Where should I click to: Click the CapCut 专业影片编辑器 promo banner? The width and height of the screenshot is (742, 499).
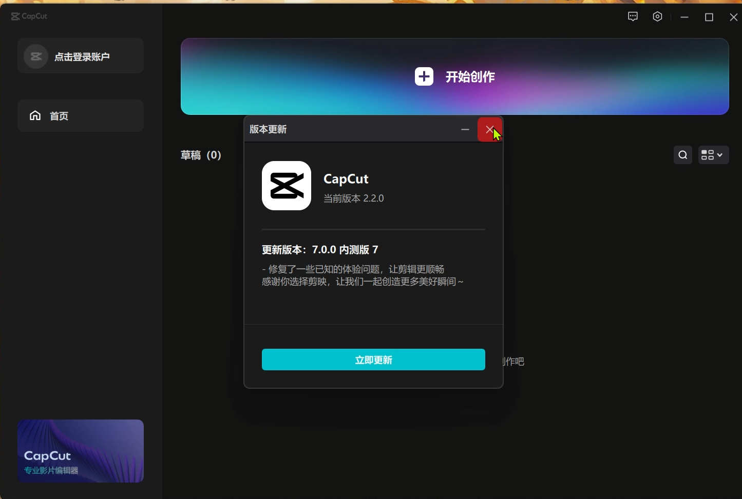(81, 451)
